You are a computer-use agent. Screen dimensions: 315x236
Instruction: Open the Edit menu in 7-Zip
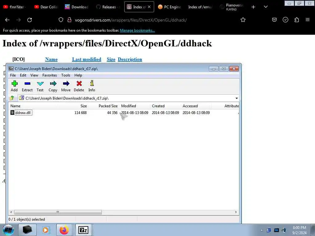(23, 75)
